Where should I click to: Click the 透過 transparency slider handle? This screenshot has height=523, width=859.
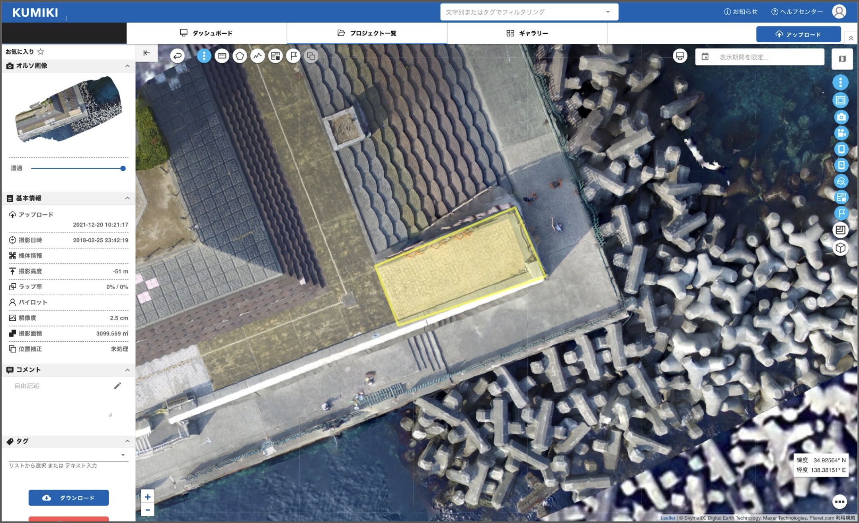point(123,169)
